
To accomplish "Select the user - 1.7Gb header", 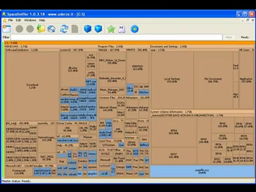I will [194, 50].
